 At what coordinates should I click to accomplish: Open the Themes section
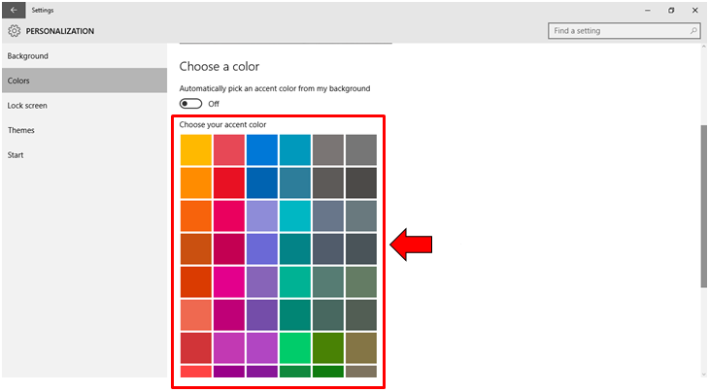(x=21, y=130)
